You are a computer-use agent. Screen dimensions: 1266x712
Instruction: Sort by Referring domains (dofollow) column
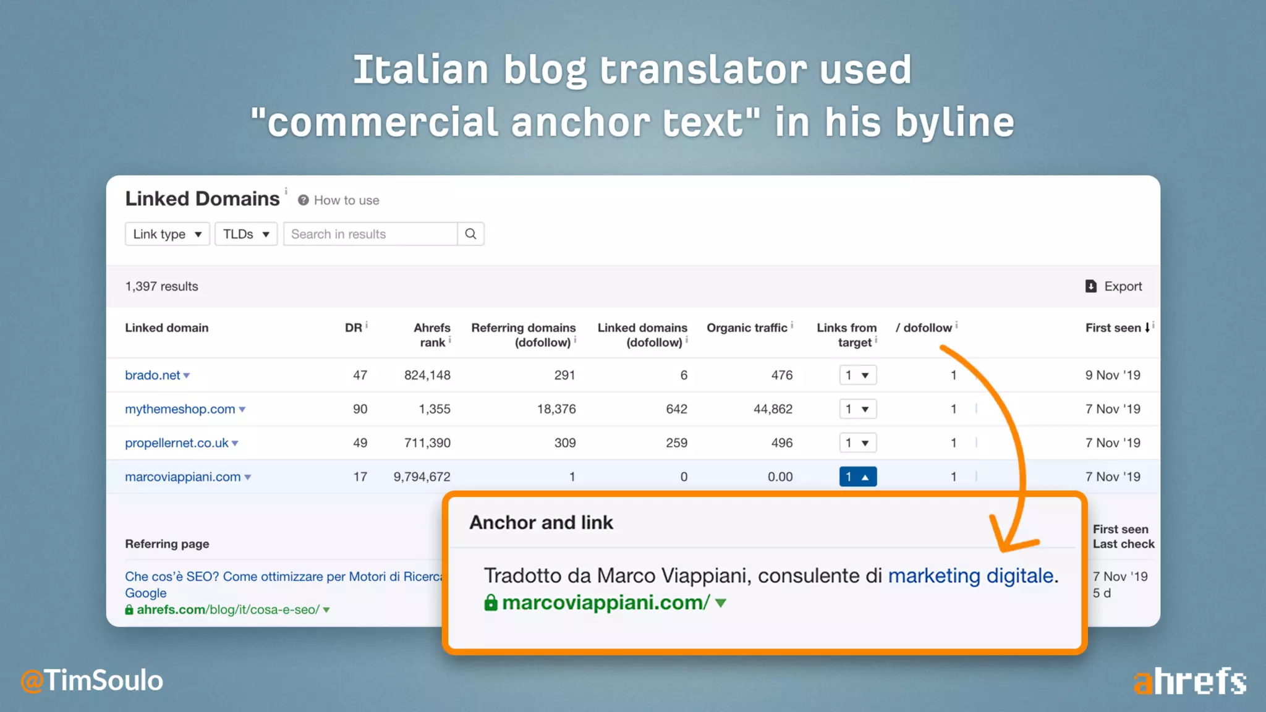[523, 334]
